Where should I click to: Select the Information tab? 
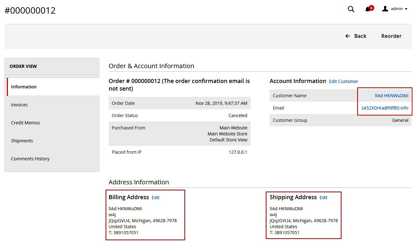click(x=24, y=87)
